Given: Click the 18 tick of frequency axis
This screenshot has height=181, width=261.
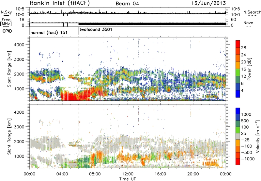Looking at the screenshot, I should (22, 20).
